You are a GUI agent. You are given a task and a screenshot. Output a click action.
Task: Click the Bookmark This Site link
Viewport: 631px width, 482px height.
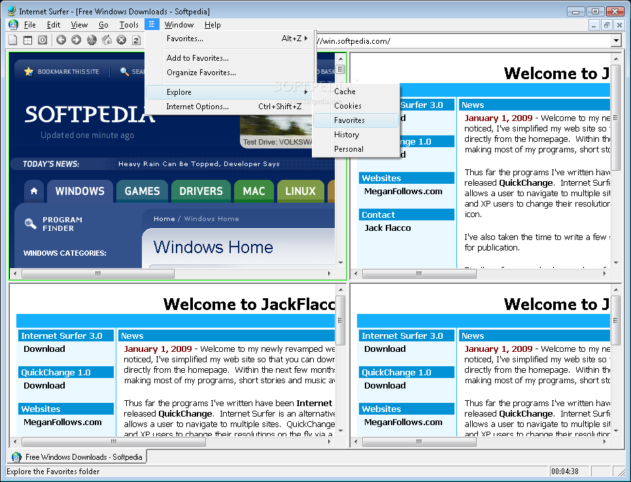(x=69, y=72)
